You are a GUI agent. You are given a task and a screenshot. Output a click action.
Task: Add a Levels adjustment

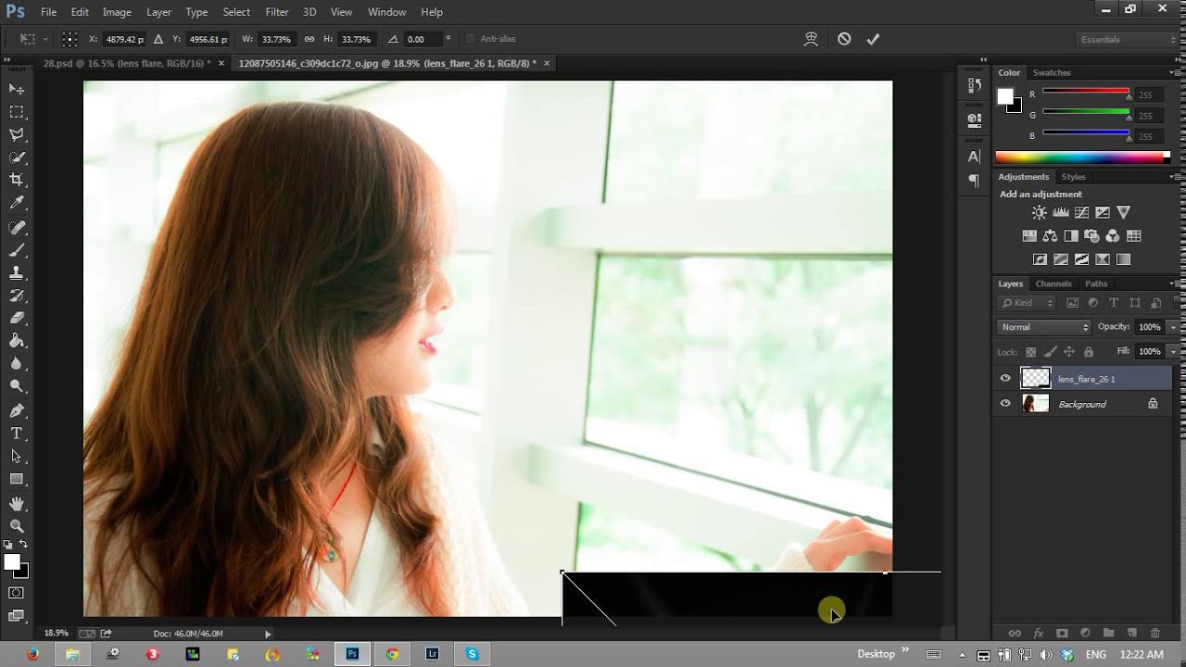tap(1060, 213)
